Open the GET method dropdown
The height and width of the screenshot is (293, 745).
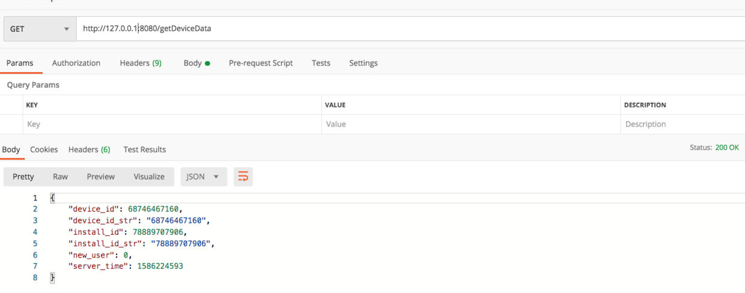pyautogui.click(x=40, y=28)
